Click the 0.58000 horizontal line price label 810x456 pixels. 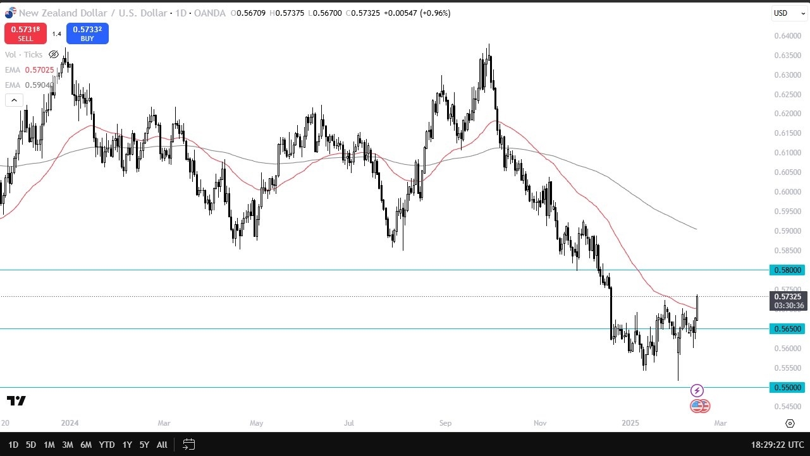[787, 270]
